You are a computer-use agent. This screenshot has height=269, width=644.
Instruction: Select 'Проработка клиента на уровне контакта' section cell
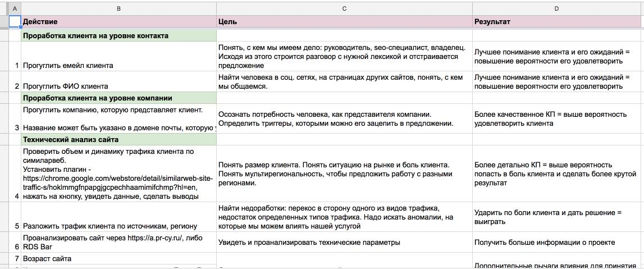pos(118,35)
